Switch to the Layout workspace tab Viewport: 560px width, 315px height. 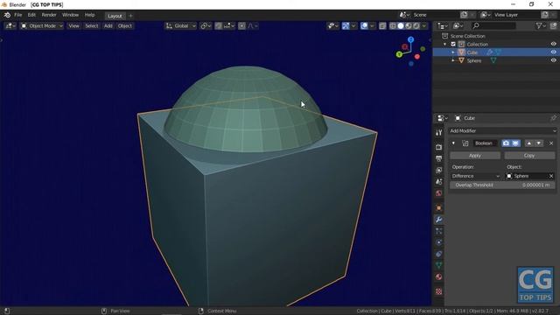[115, 16]
